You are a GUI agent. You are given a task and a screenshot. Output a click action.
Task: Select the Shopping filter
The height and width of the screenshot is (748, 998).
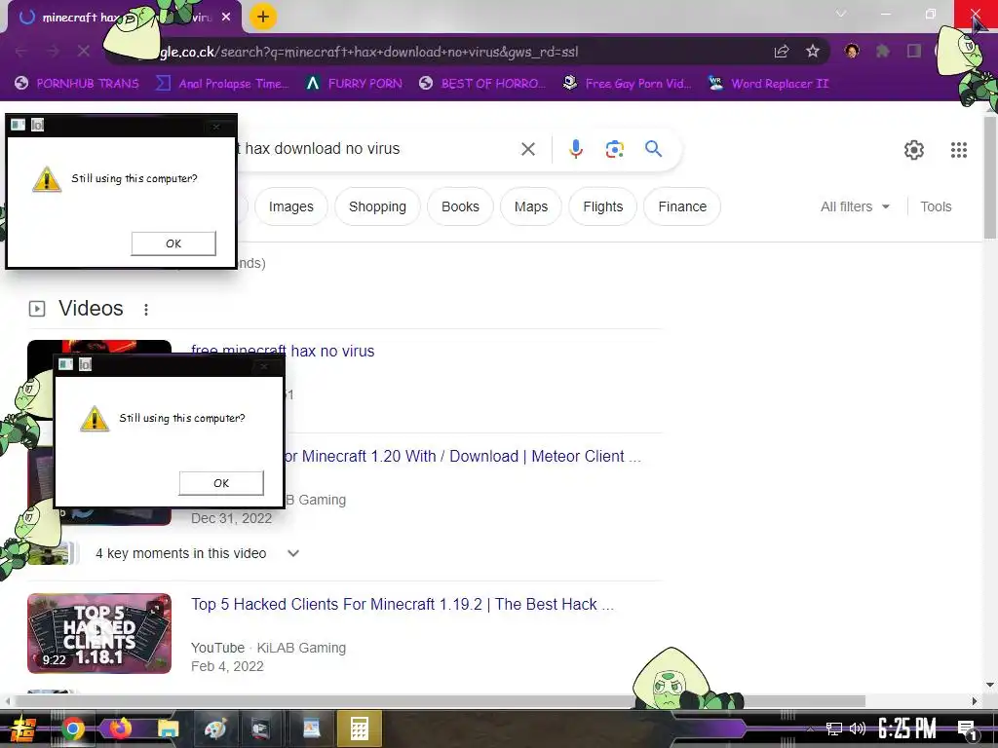[x=377, y=206]
